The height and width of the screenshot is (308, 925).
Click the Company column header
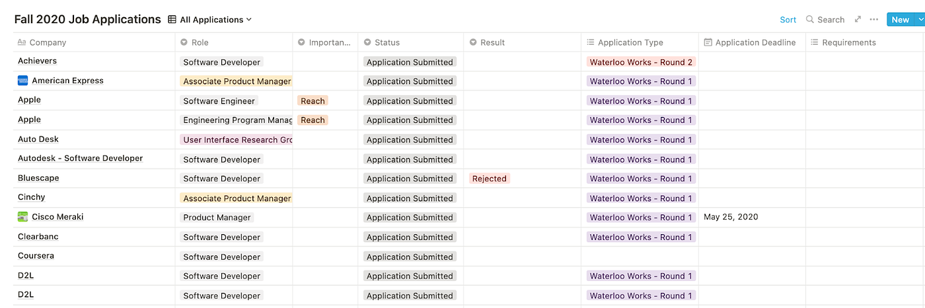pyautogui.click(x=94, y=42)
